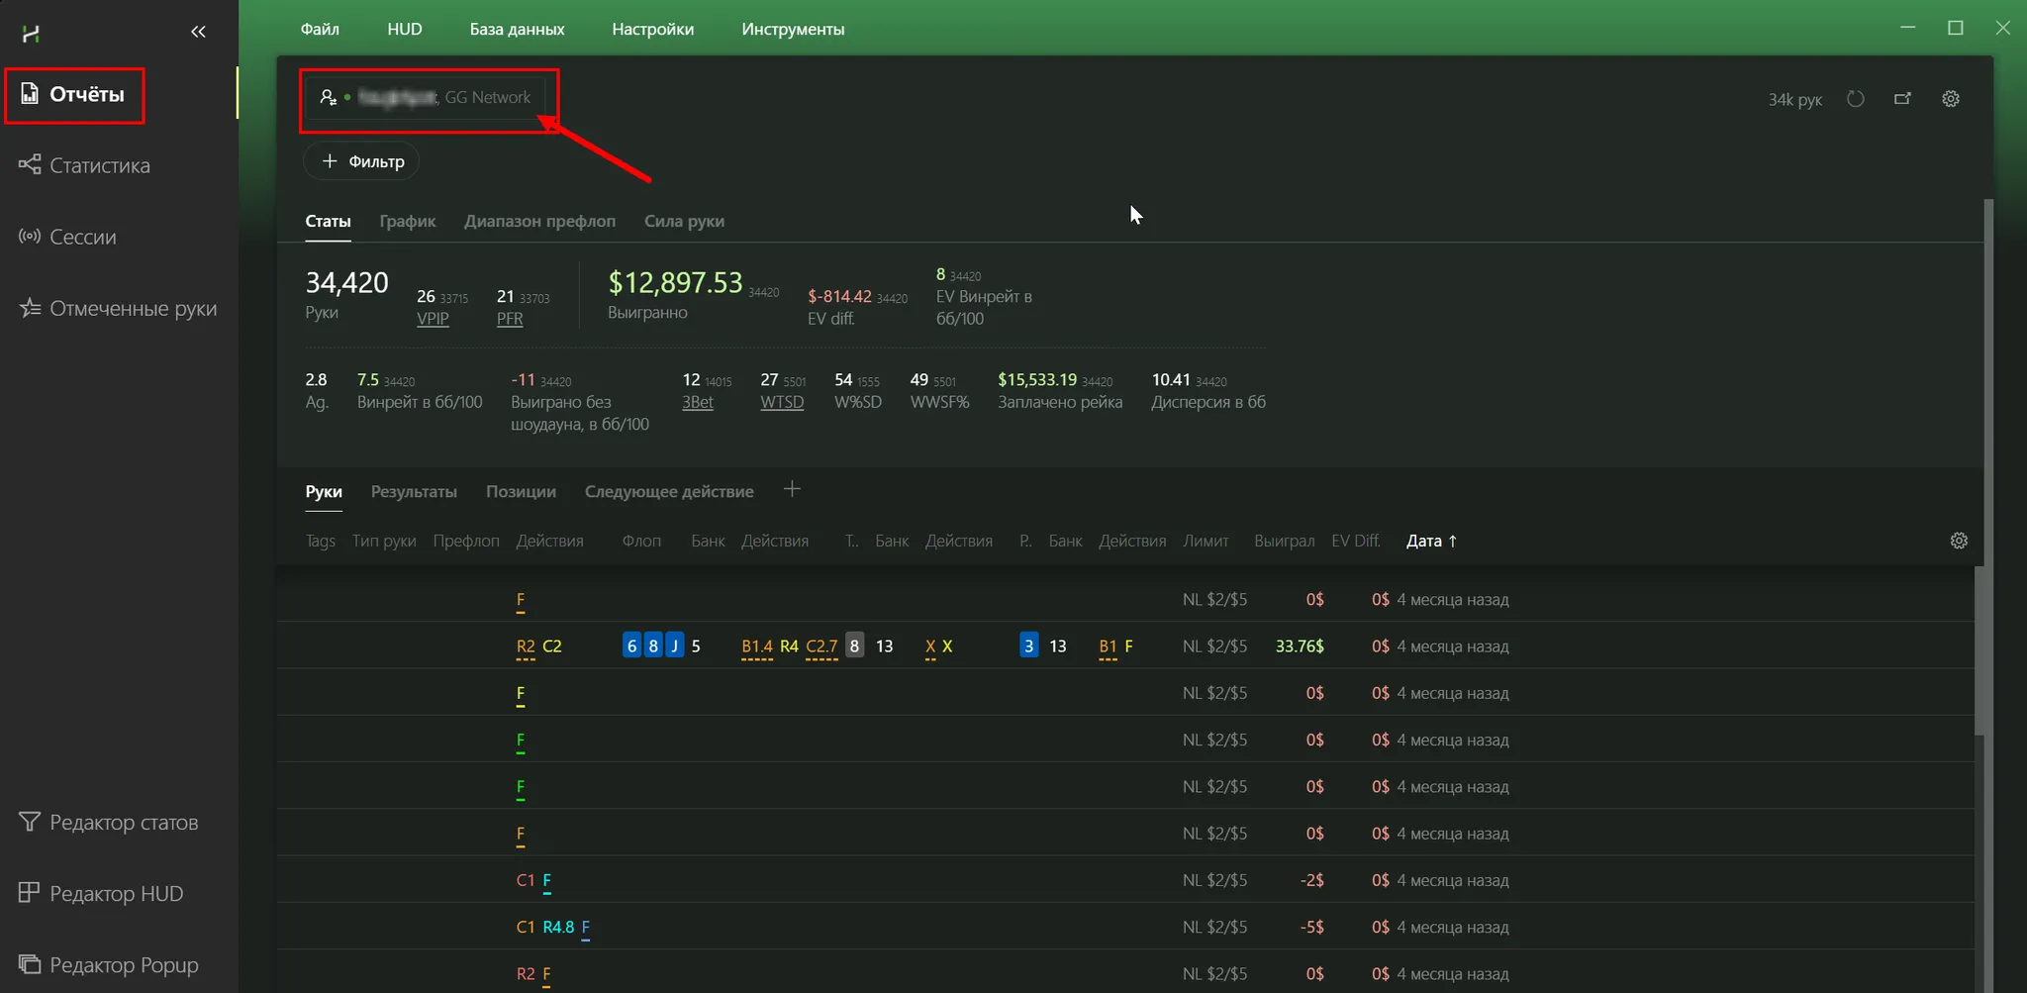Open the Сессии section
This screenshot has width=2027, height=993.
click(67, 237)
